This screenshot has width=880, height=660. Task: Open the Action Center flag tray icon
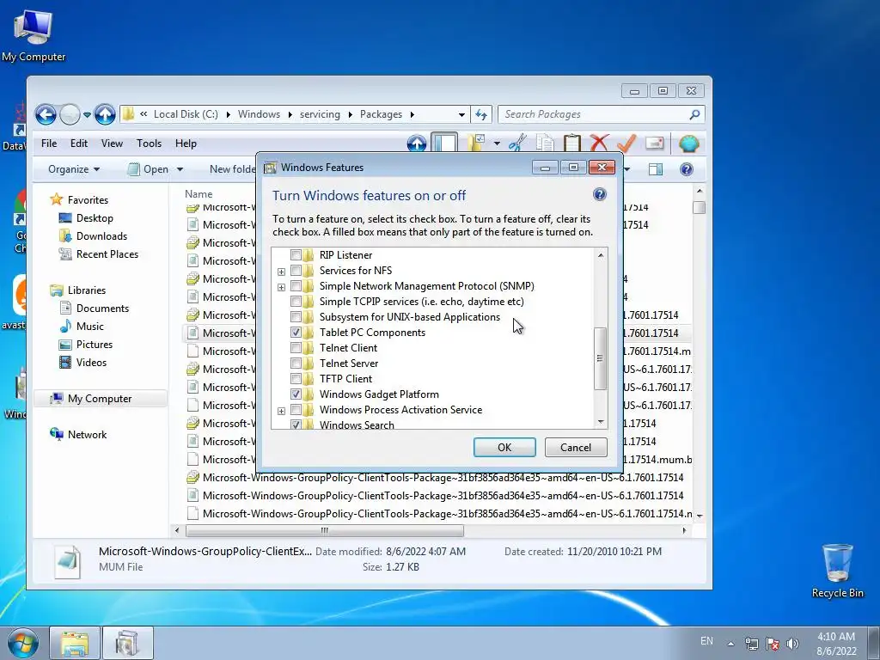(x=773, y=643)
